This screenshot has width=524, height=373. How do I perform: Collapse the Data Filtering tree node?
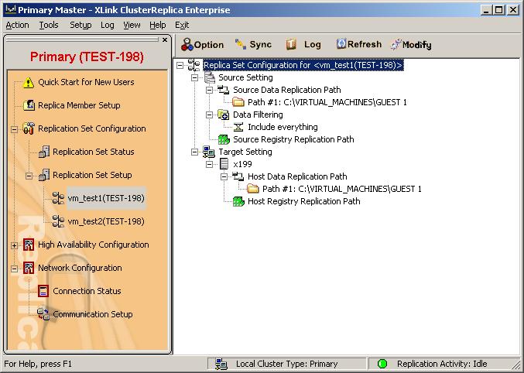click(x=210, y=115)
